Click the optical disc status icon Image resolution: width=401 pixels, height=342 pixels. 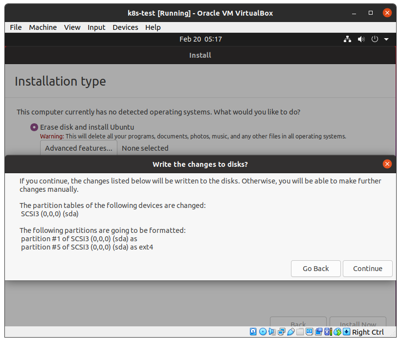[263, 332]
